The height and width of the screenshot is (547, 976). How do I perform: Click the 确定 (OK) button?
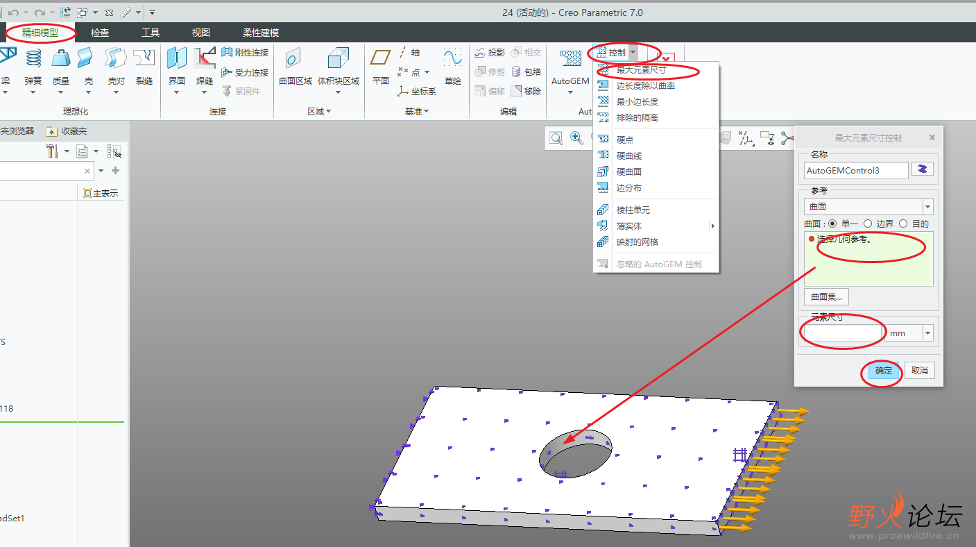[x=884, y=371]
